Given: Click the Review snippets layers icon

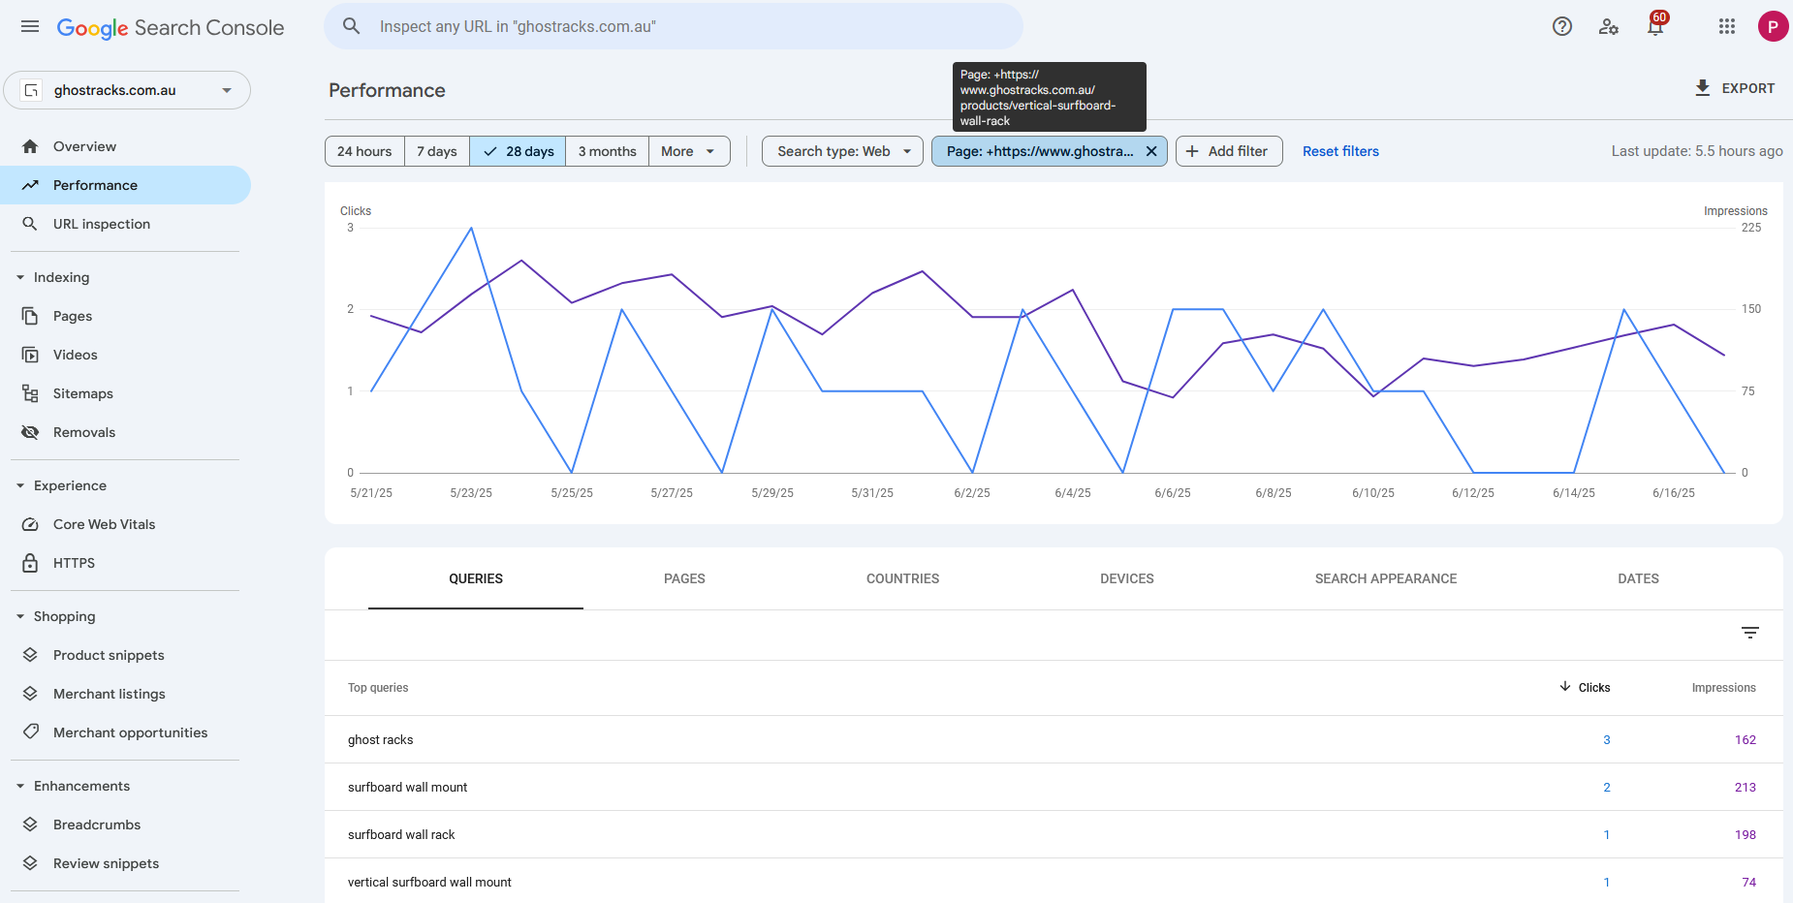Looking at the screenshot, I should 30,863.
